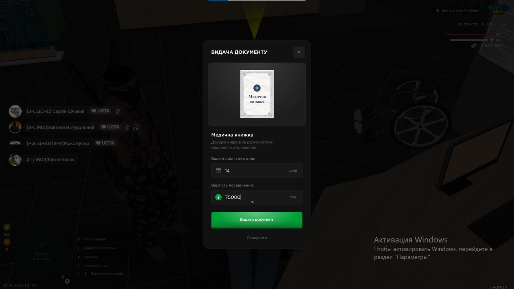Click the 'Меню гравця' hint text

pyautogui.click(x=95, y=239)
